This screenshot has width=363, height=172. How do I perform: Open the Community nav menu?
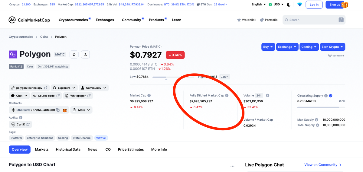[x=131, y=20]
